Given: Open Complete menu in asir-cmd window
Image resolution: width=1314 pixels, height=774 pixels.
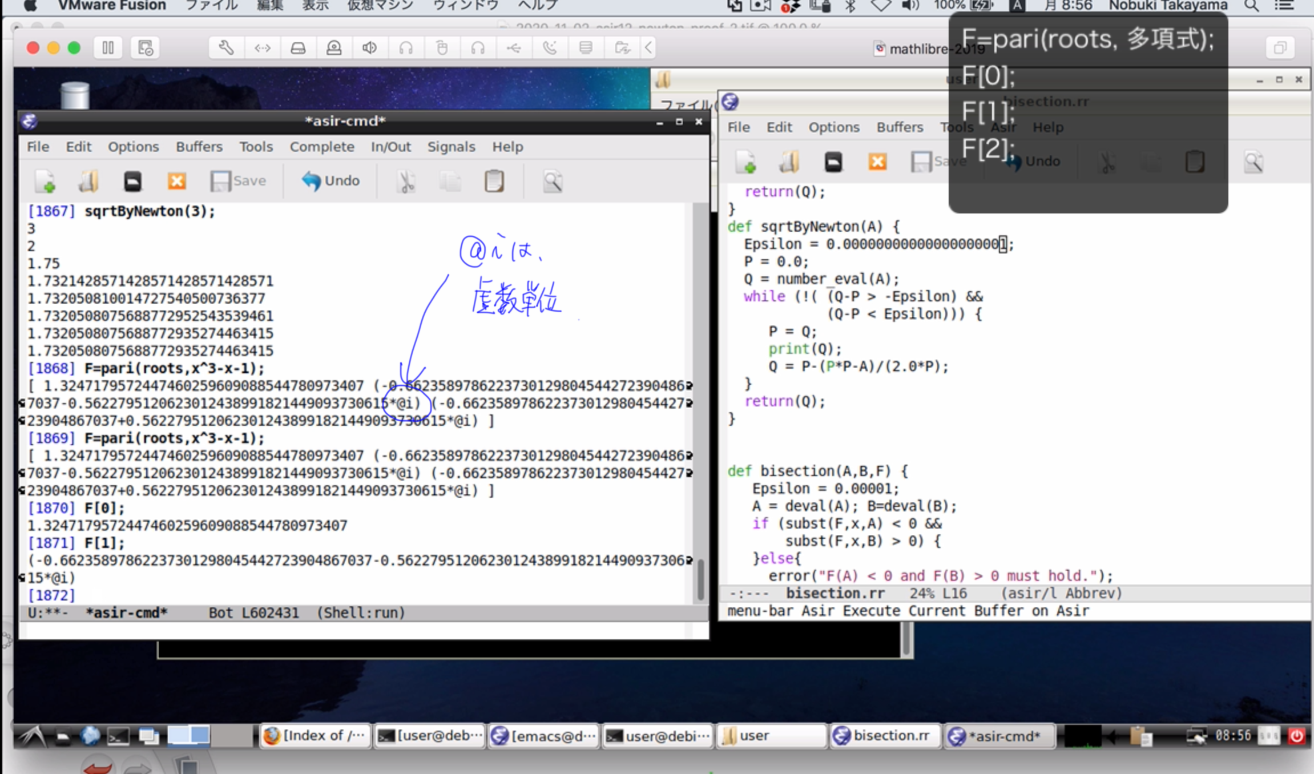Looking at the screenshot, I should point(322,147).
